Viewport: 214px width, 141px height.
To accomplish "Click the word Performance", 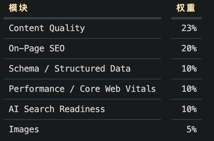I will pyautogui.click(x=37, y=89).
